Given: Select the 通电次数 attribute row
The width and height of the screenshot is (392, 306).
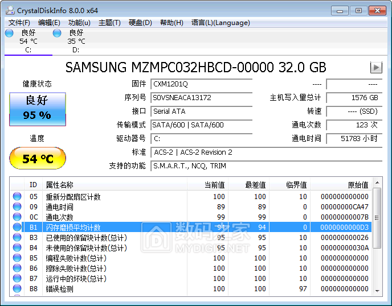Looking at the screenshot, I should point(191,217).
